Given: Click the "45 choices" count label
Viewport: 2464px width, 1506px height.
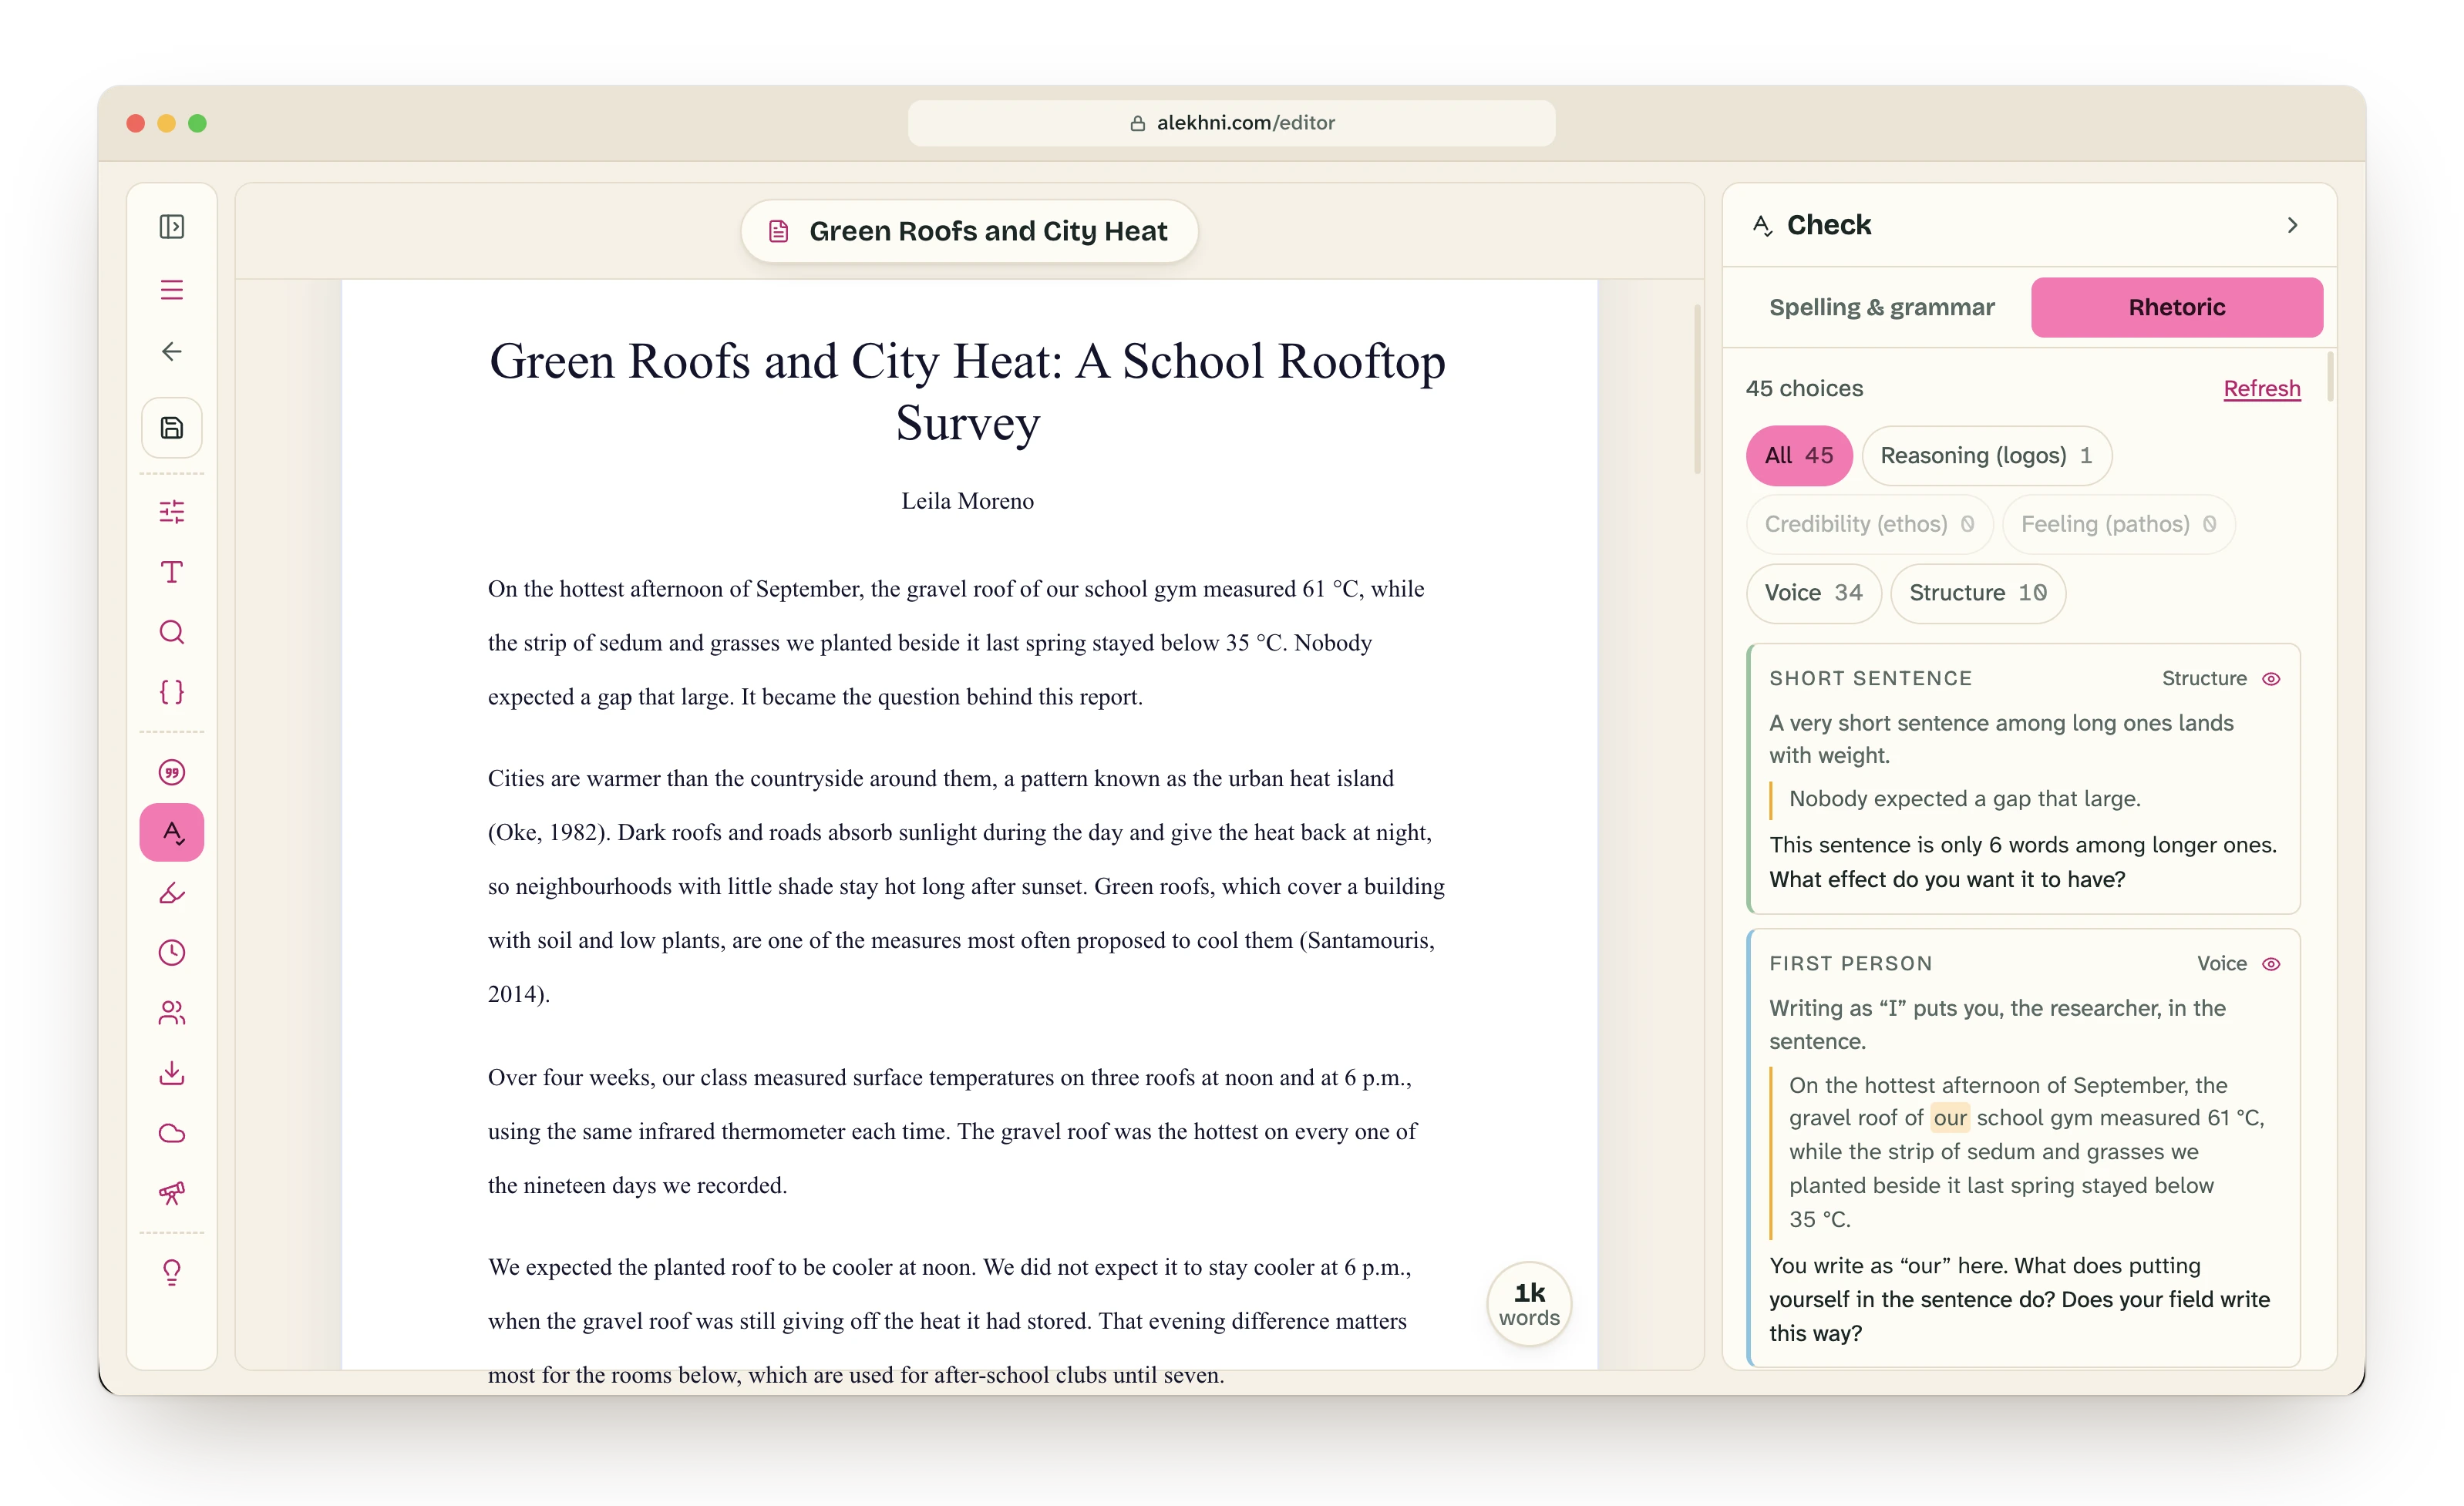Looking at the screenshot, I should point(1804,389).
